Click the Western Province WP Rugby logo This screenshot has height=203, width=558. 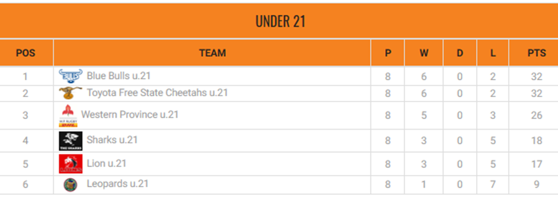68,116
